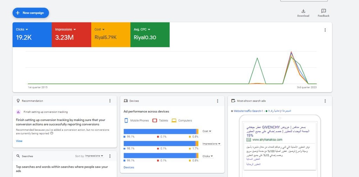Open Recommendation card more options menu
The height and width of the screenshot is (177, 359).
click(110, 101)
